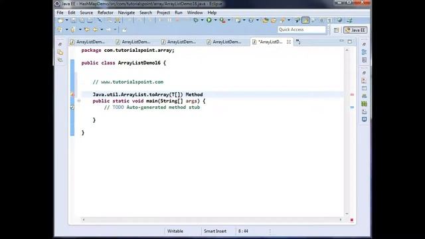This screenshot has width=425, height=239.
Task: Open the Run menu
Action: [179, 13]
